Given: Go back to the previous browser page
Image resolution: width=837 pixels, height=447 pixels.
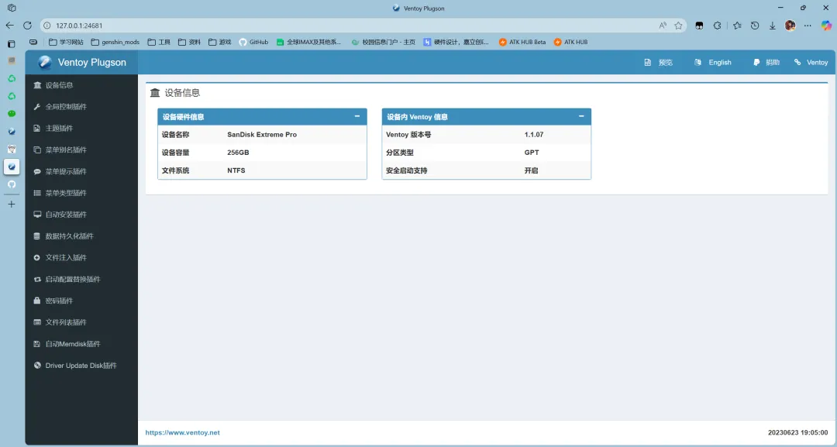Looking at the screenshot, I should tap(9, 26).
